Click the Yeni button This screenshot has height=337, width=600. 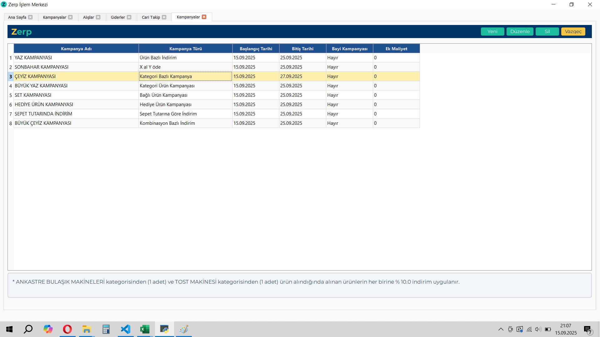pos(492,32)
